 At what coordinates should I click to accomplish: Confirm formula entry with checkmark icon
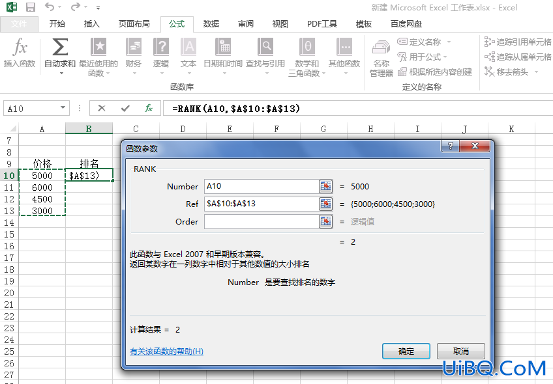pos(125,108)
